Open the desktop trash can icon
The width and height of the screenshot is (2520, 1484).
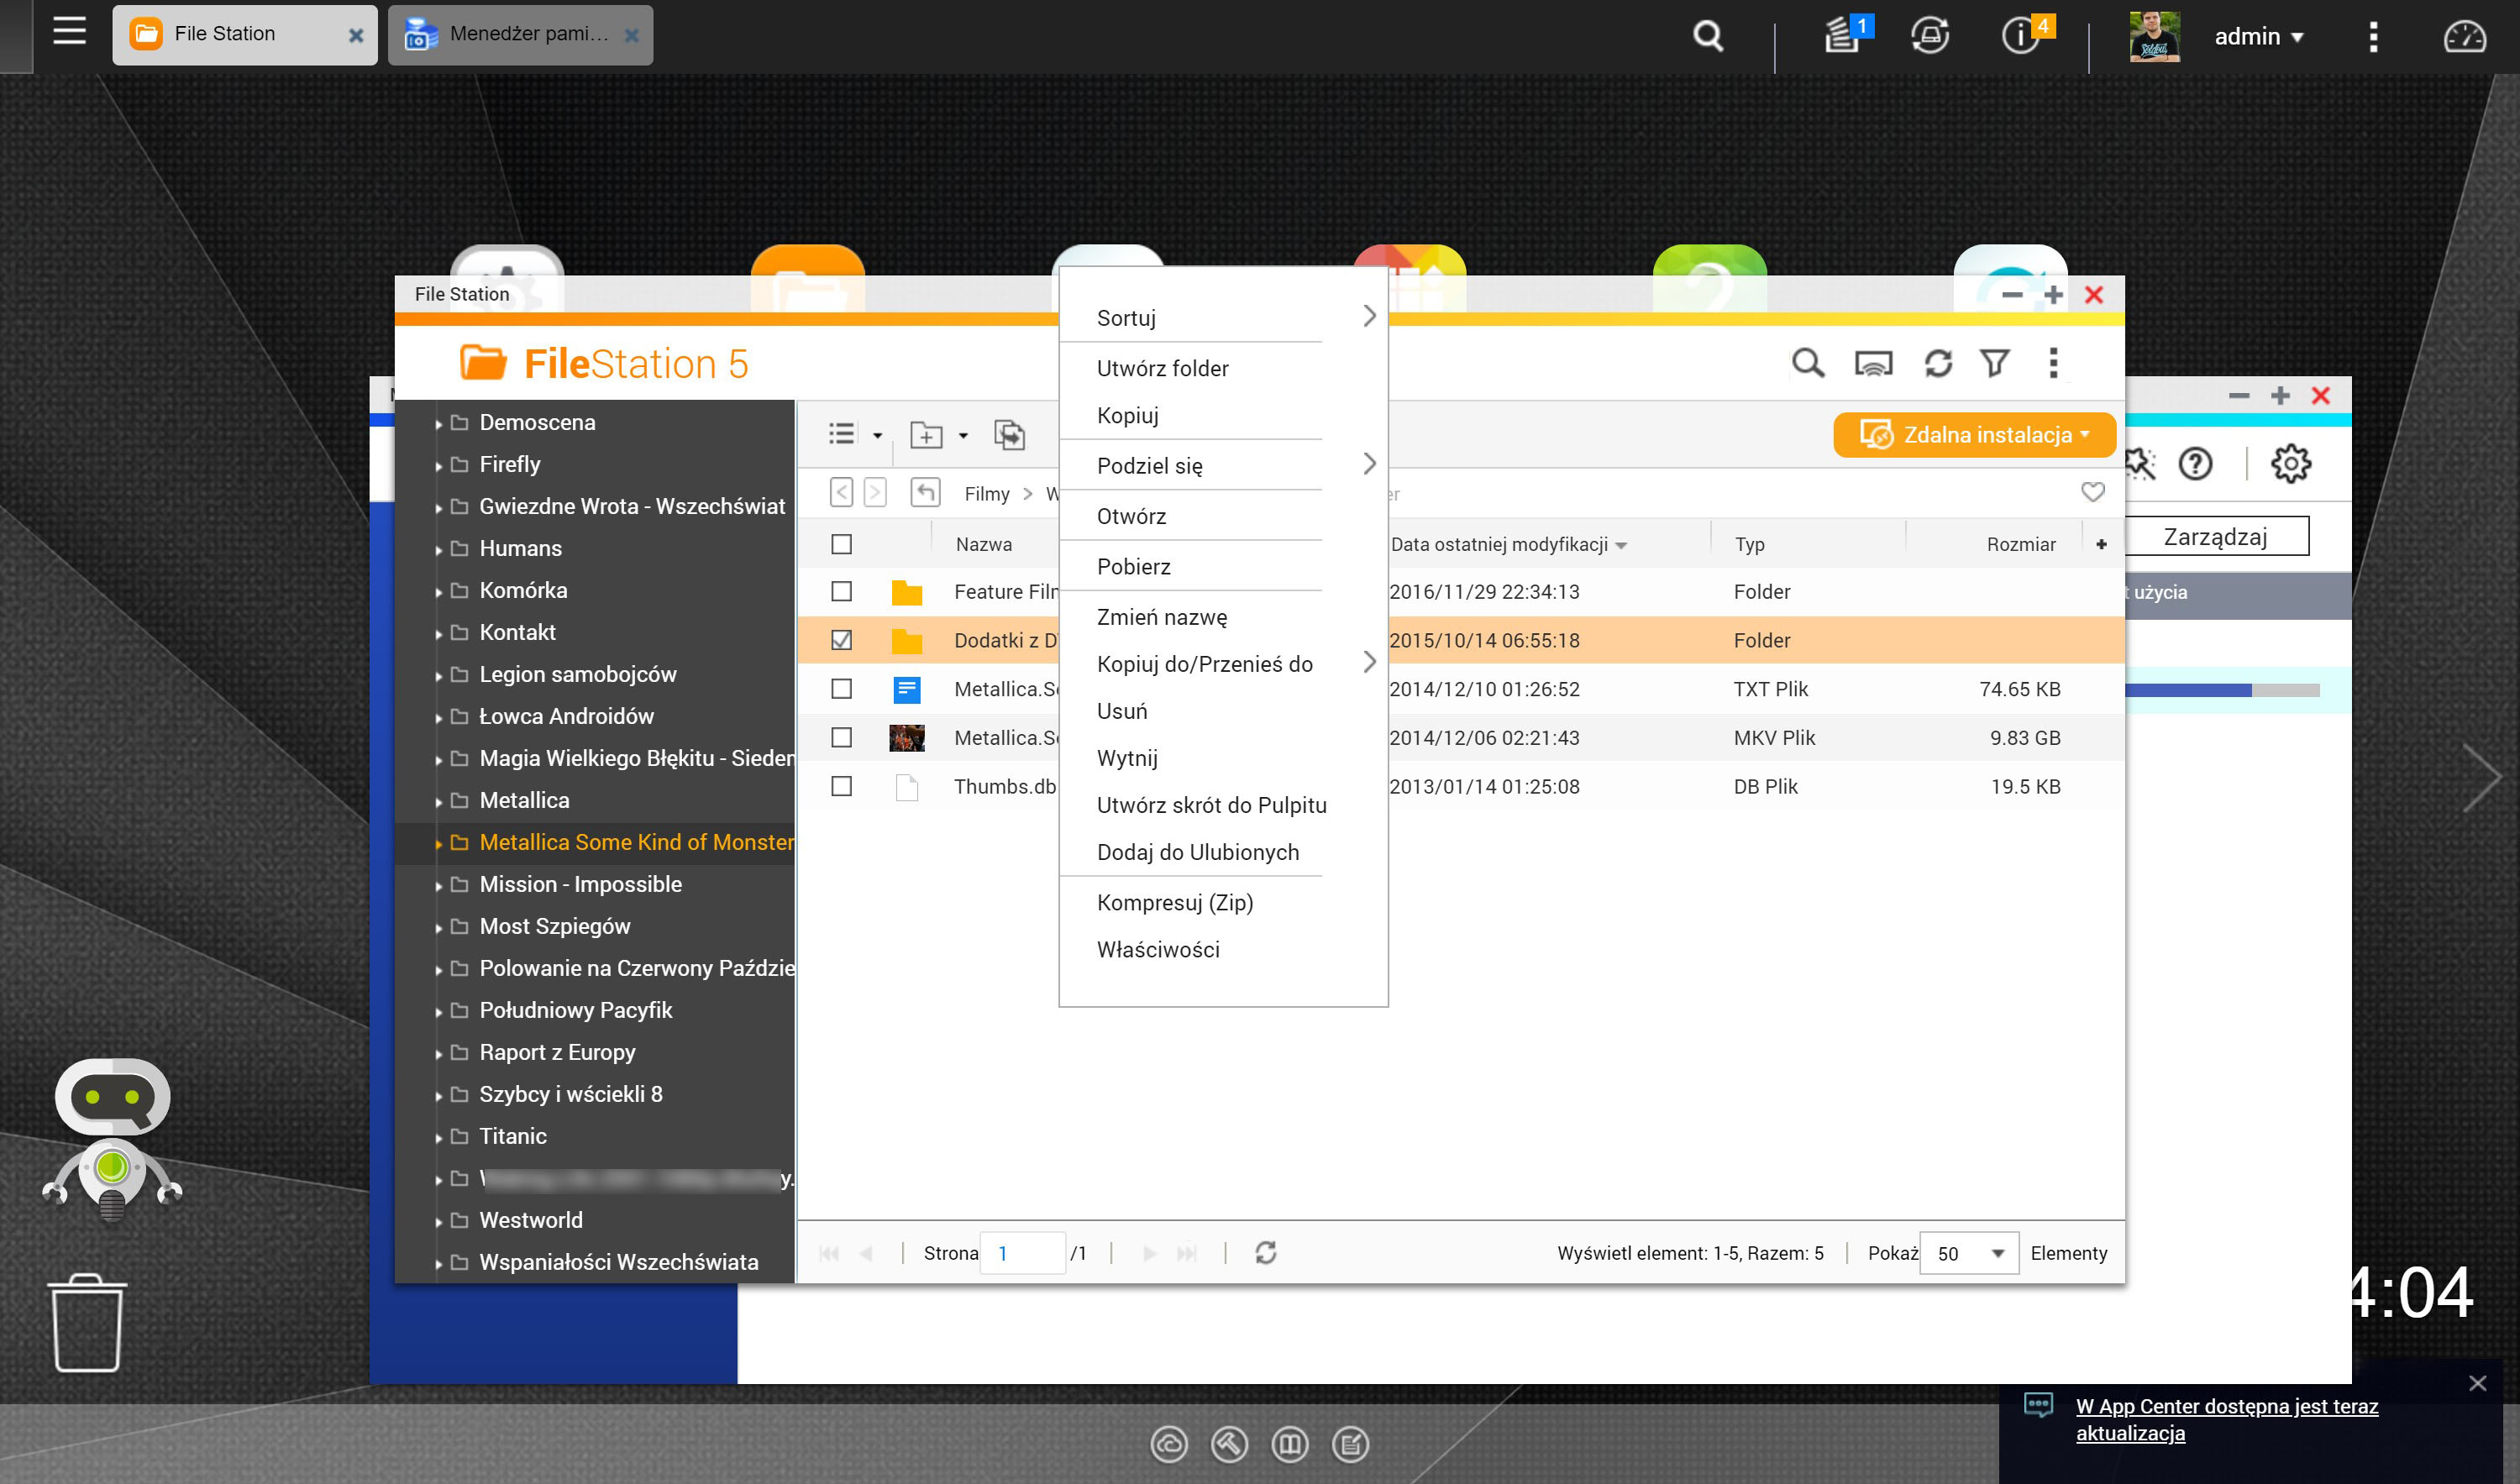coord(87,1323)
